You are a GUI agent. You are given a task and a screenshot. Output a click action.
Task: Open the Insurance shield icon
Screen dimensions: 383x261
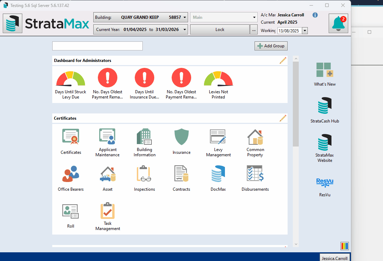181,137
